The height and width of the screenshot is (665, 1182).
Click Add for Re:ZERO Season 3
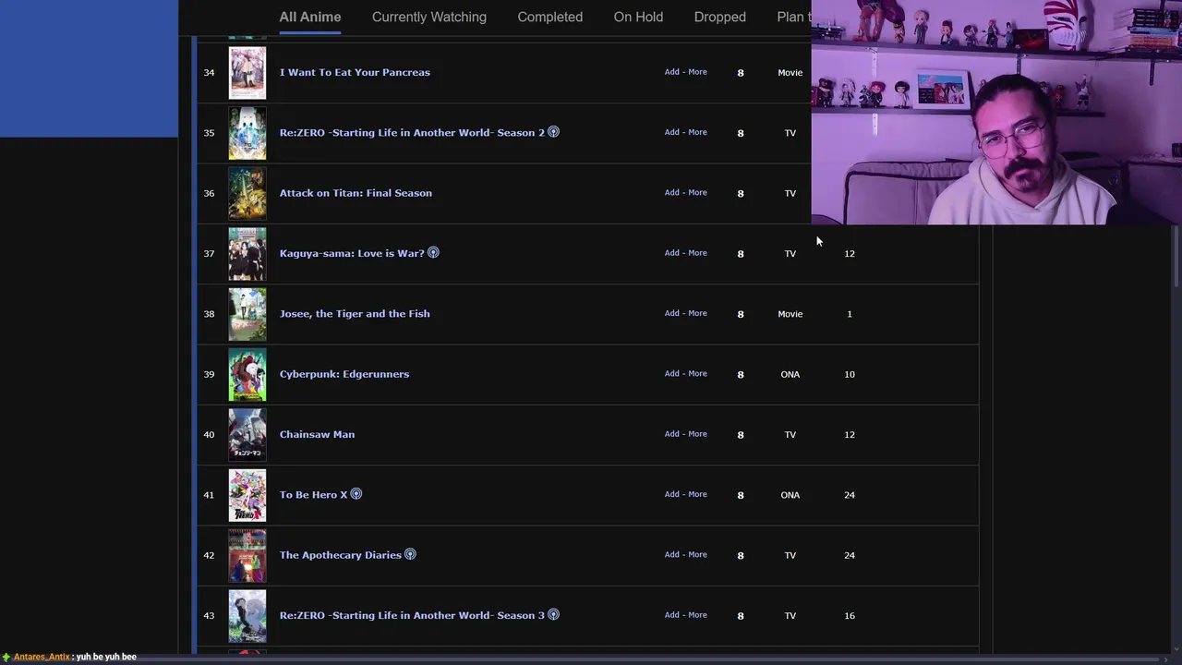pyautogui.click(x=672, y=615)
